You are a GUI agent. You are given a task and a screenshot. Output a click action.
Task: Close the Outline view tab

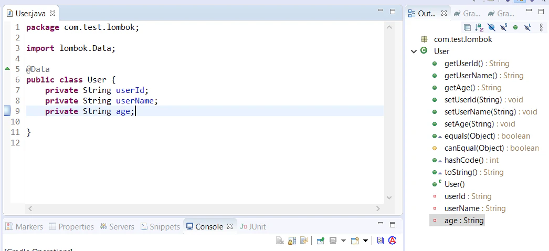[x=444, y=13]
